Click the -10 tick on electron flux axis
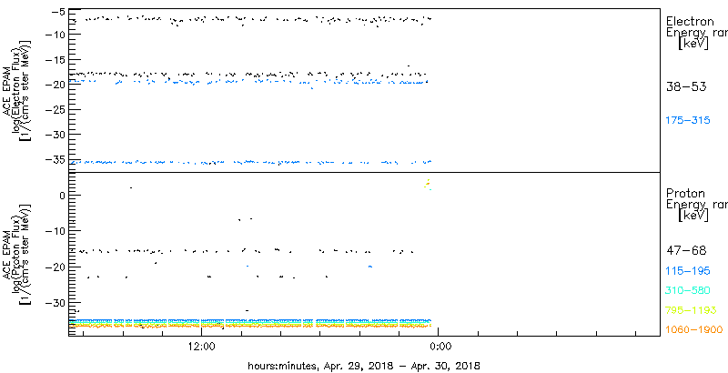728x373 pixels. pos(56,35)
